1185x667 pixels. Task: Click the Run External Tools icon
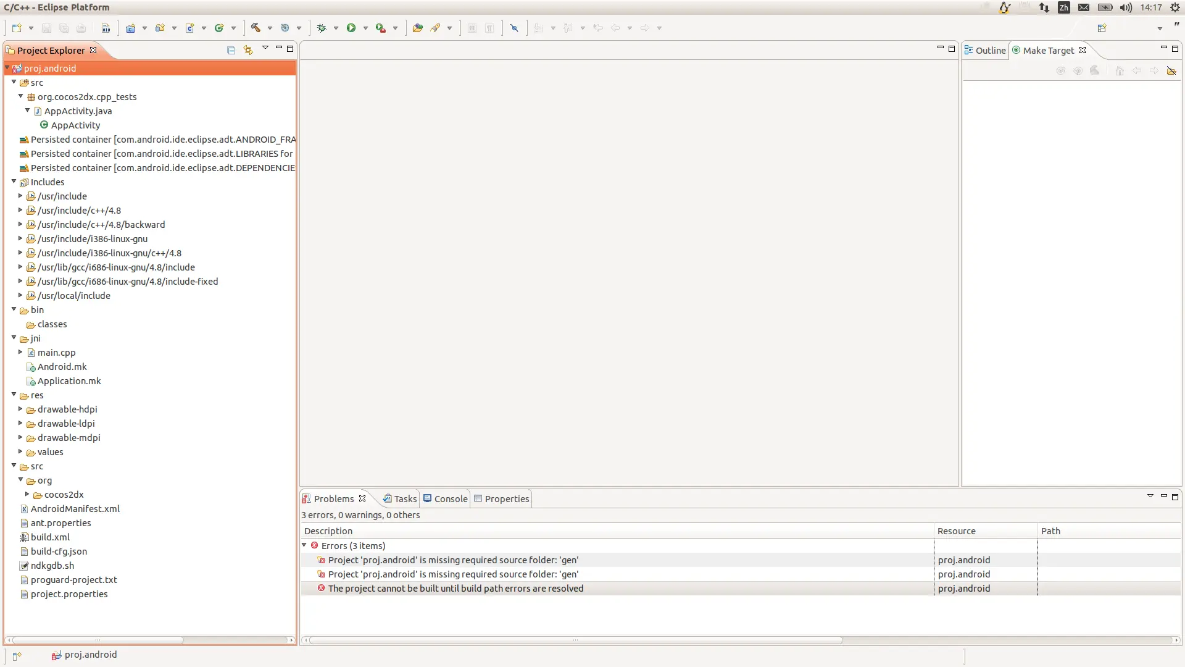381,28
